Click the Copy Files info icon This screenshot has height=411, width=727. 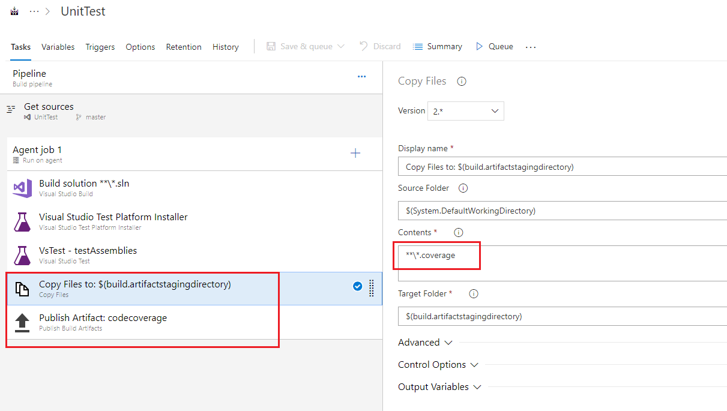click(462, 82)
